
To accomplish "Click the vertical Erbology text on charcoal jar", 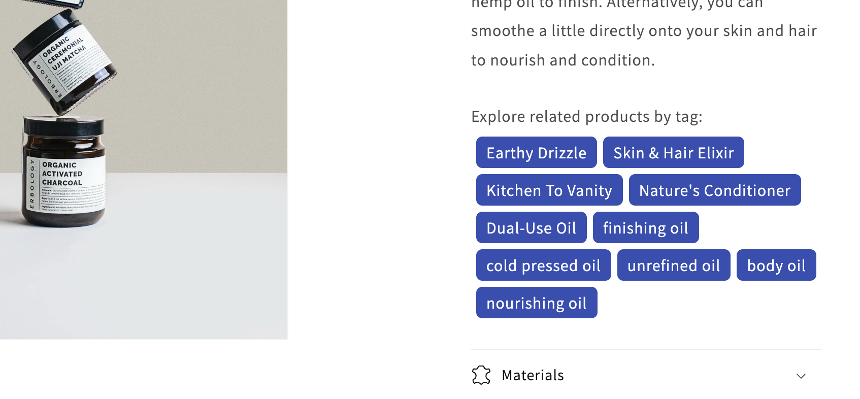I will click(x=32, y=184).
